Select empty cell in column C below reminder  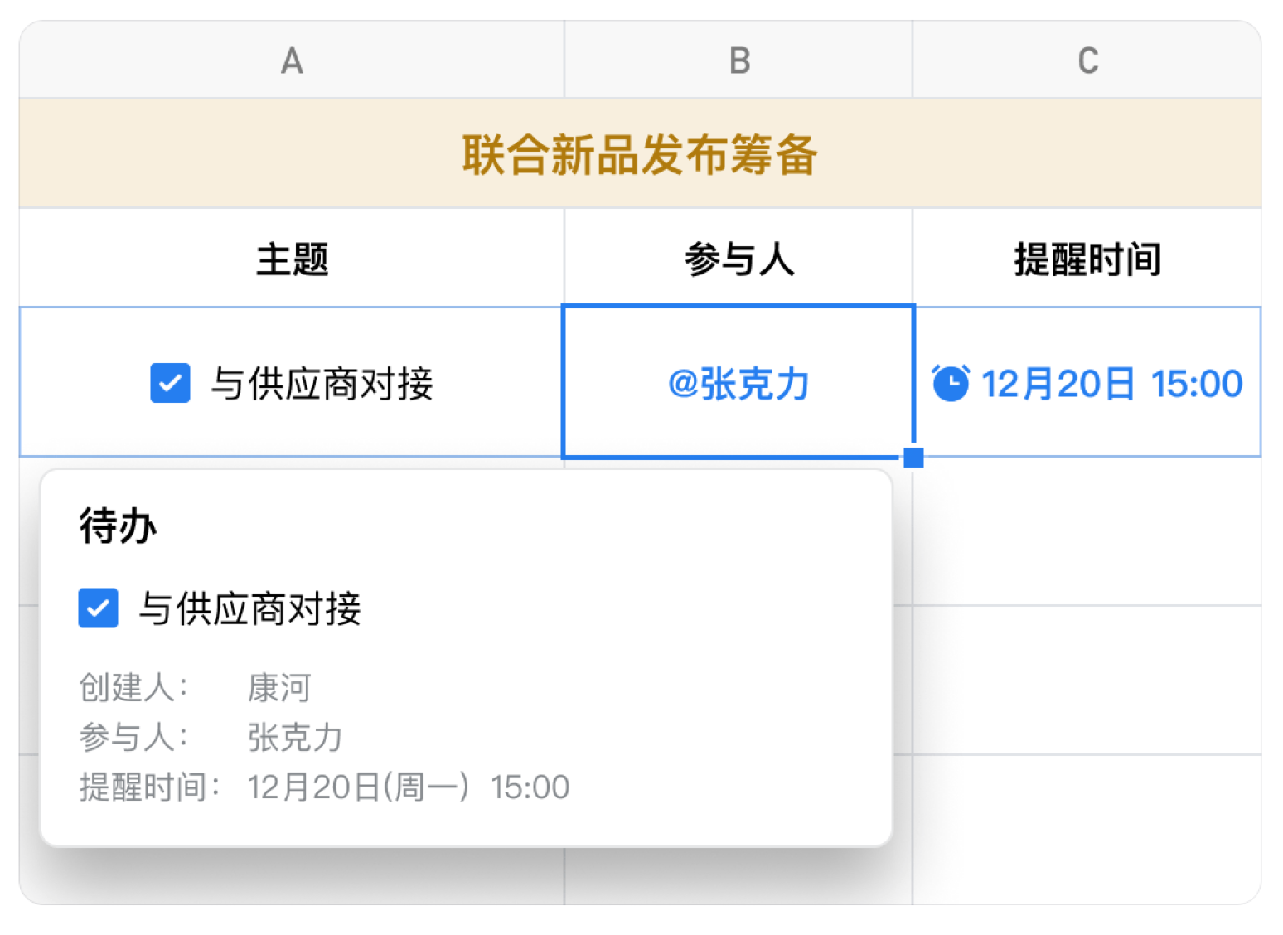1087,531
